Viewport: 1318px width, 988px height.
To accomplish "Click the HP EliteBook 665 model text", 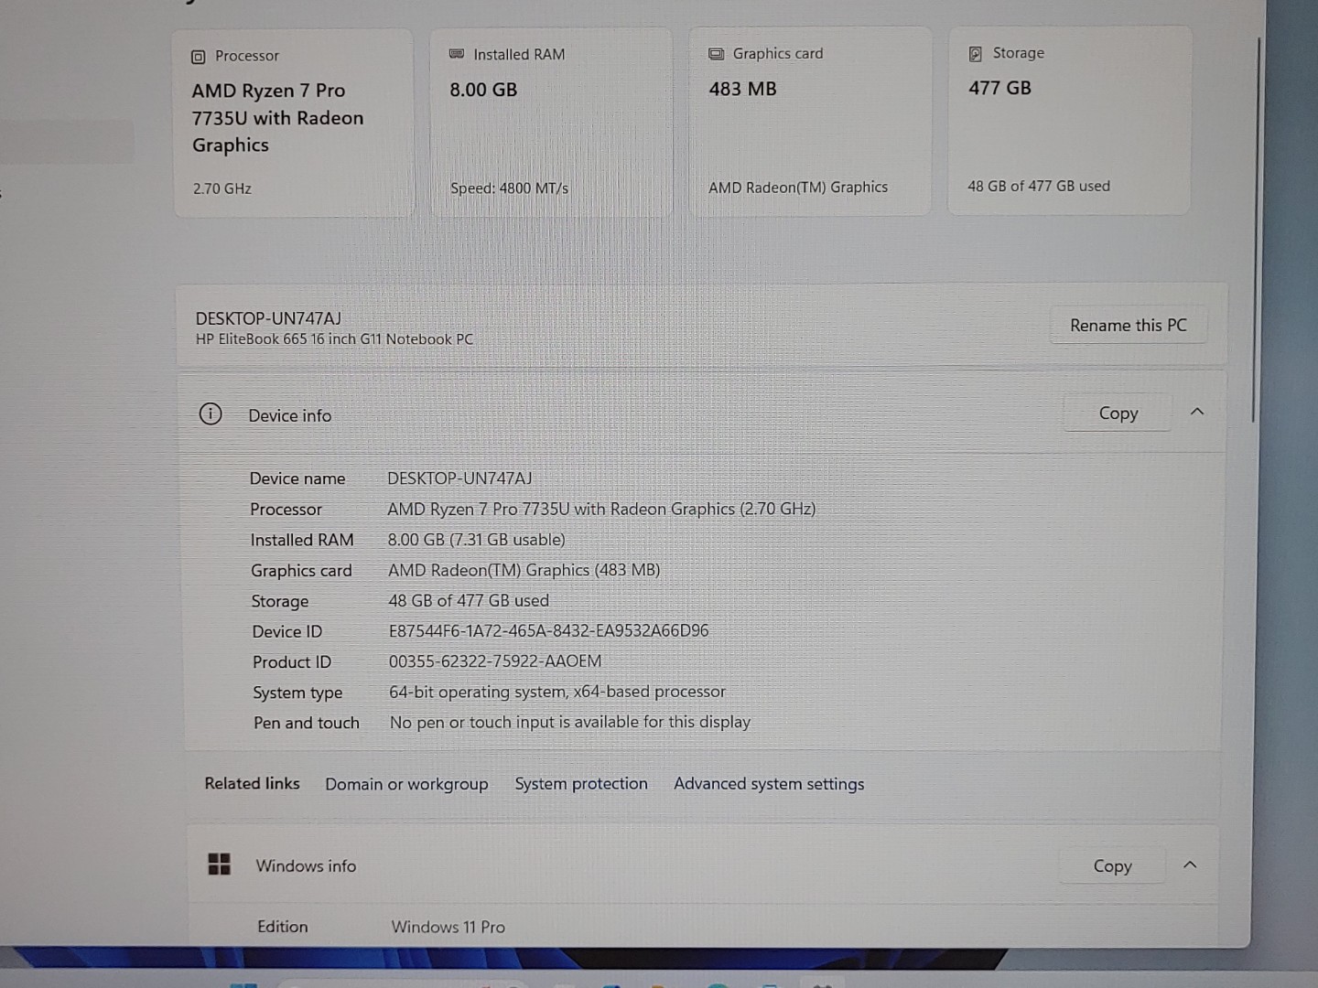I will point(334,339).
